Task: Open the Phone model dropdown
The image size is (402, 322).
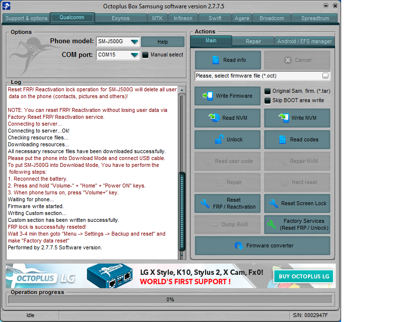Action: (134, 42)
